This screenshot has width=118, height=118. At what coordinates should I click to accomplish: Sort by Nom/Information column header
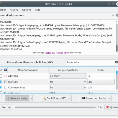coord(28,70)
